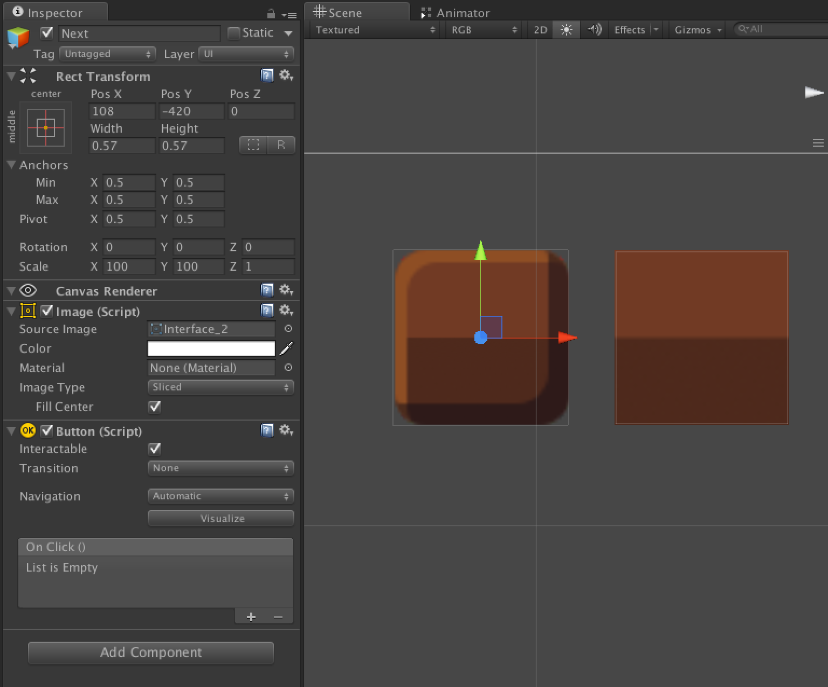Click the Material object picker circle
Screen dimensions: 828x687
coord(288,367)
